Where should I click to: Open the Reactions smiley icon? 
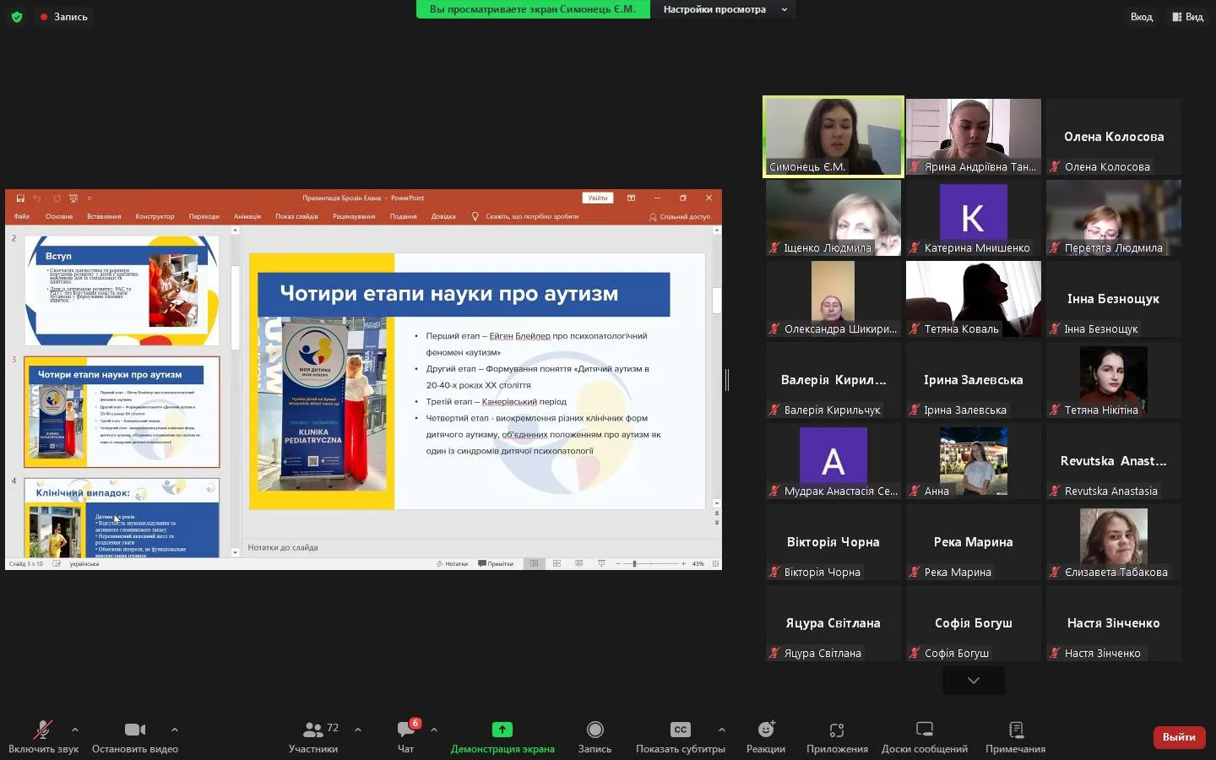tap(766, 730)
